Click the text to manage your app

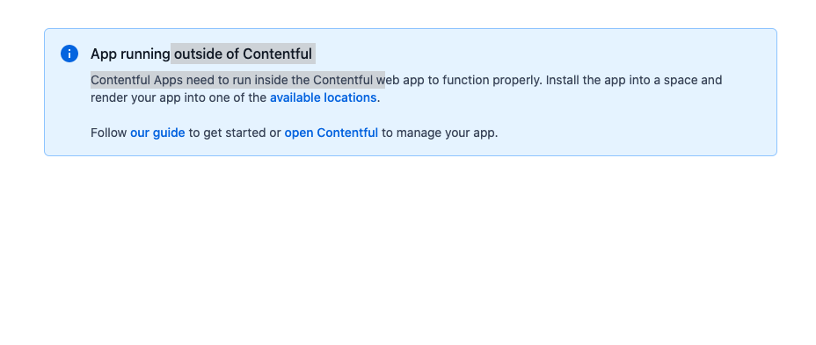point(440,133)
